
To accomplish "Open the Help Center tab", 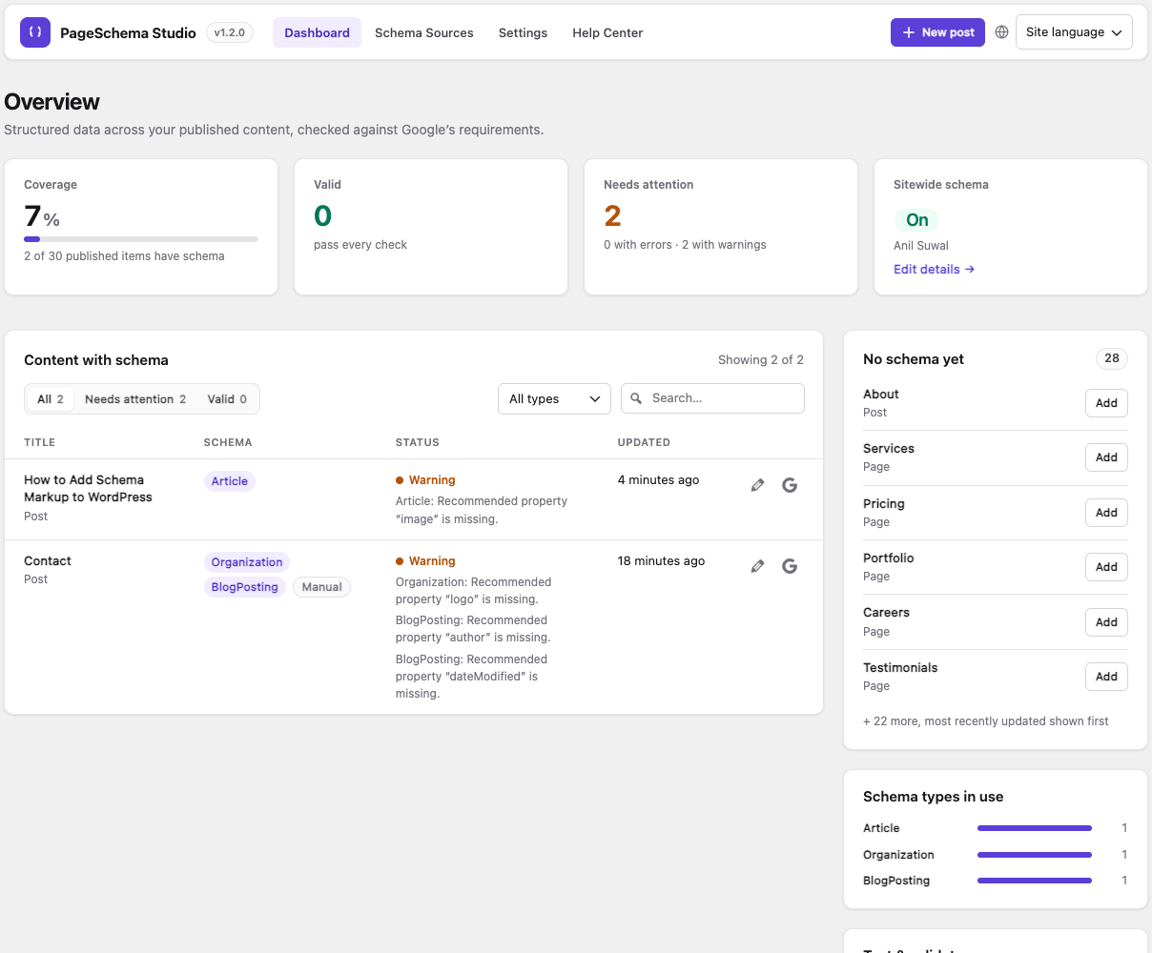I will pos(607,32).
